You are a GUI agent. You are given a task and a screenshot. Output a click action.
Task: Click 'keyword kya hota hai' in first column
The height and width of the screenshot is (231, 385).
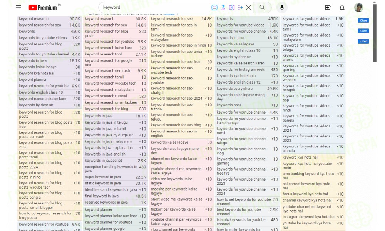click(50, 74)
